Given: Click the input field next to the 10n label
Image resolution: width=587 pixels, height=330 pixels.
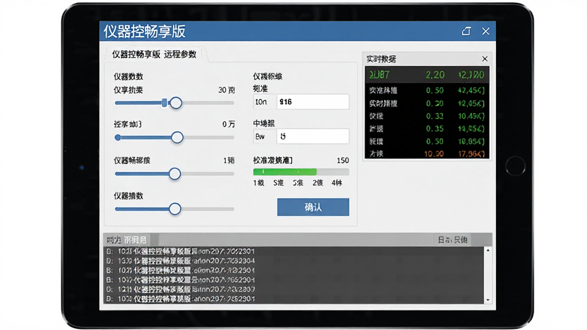Looking at the screenshot, I should tap(313, 102).
